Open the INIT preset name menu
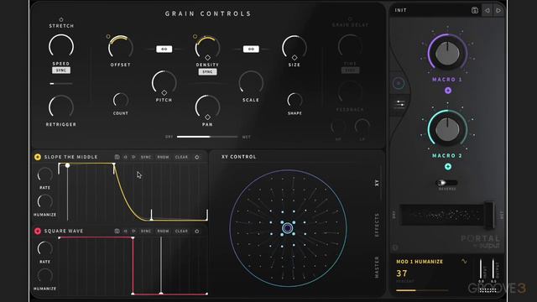The width and height of the screenshot is (537, 302). pyautogui.click(x=401, y=10)
